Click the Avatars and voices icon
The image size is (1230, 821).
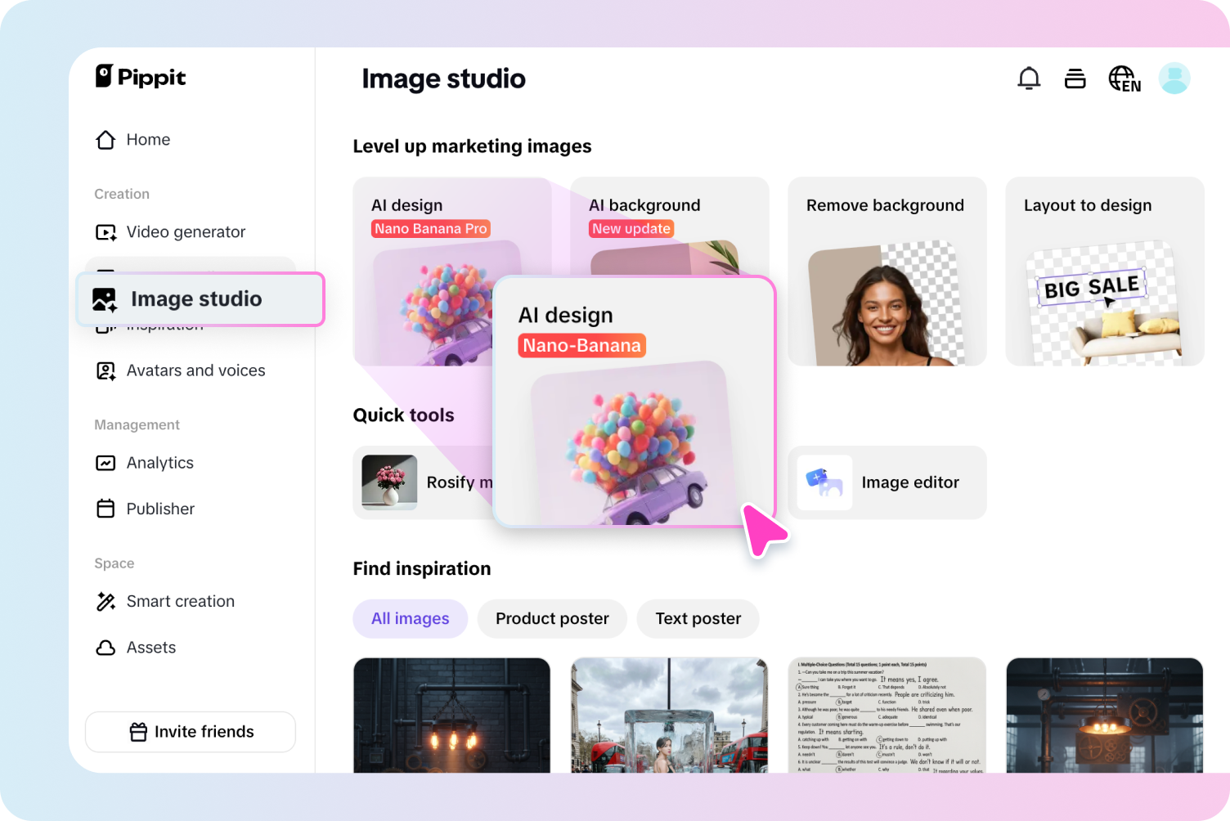pyautogui.click(x=105, y=370)
